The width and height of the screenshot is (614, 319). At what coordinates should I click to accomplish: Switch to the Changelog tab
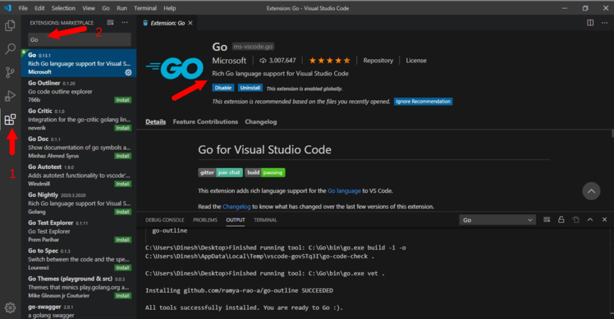tap(261, 122)
